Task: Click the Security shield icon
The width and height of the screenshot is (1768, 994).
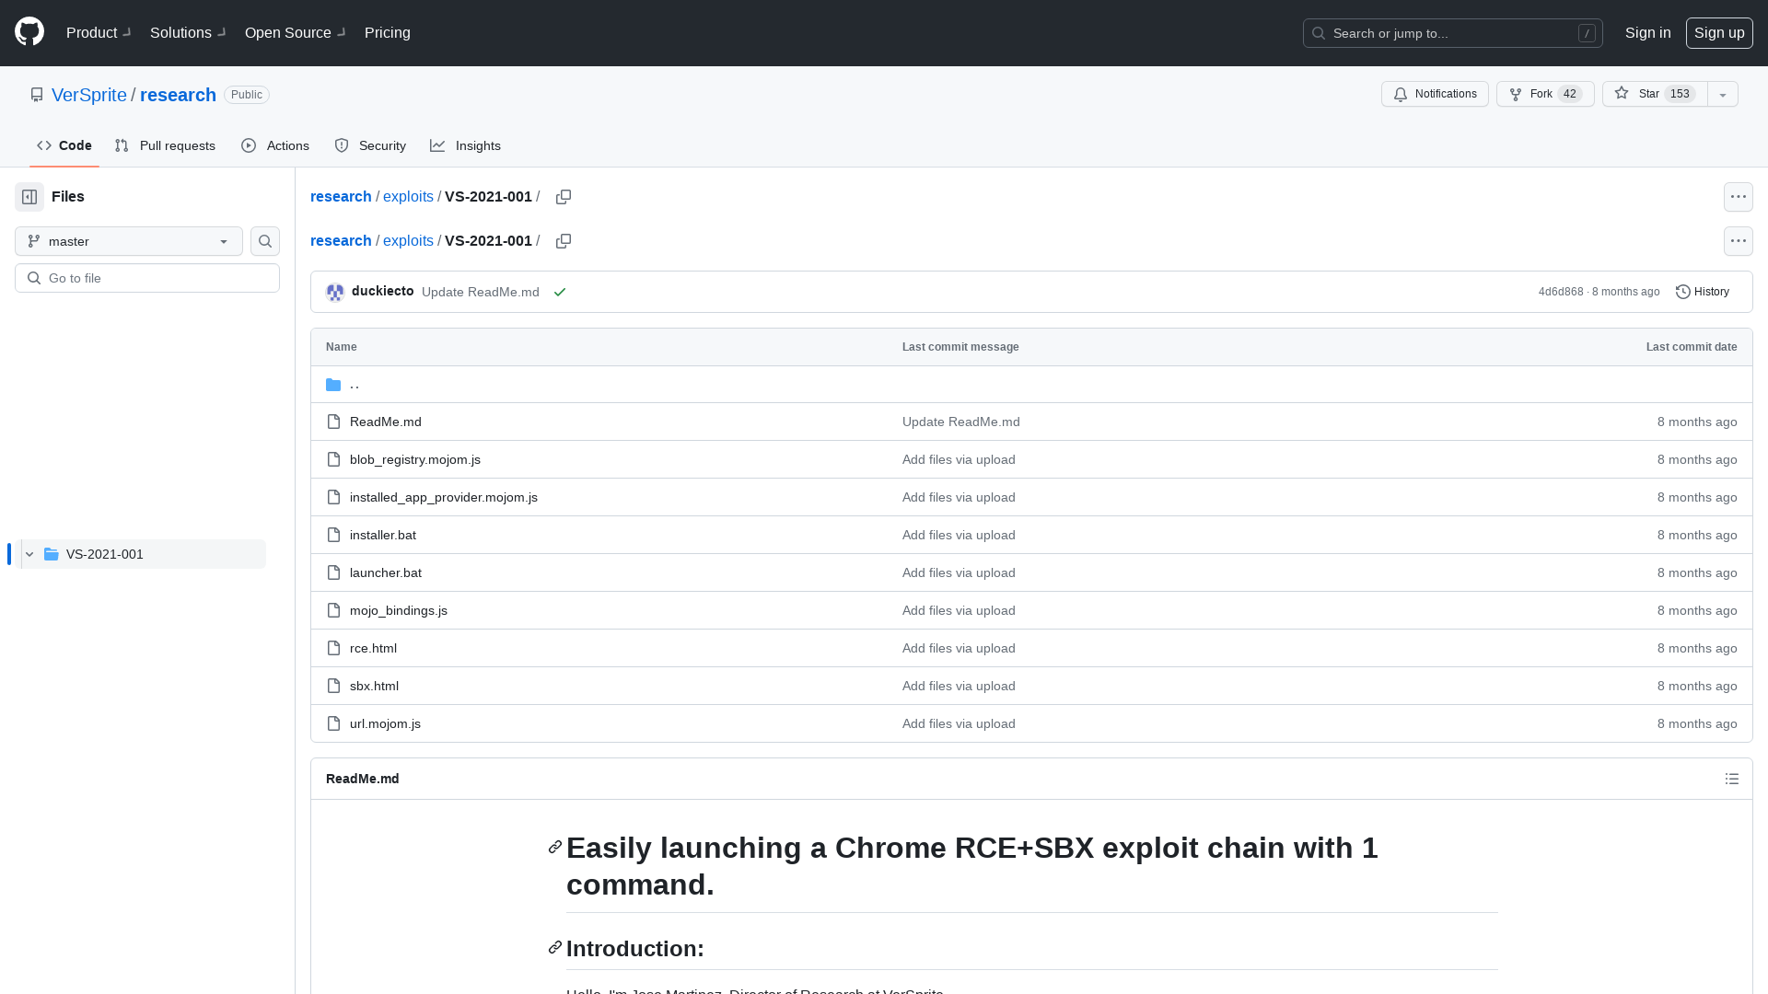Action: 342,145
